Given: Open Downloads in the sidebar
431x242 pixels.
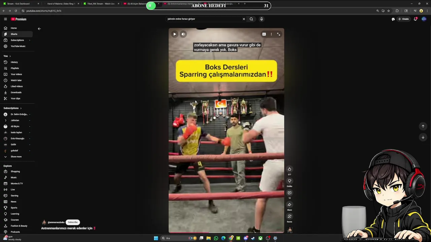Looking at the screenshot, I should (x=17, y=92).
